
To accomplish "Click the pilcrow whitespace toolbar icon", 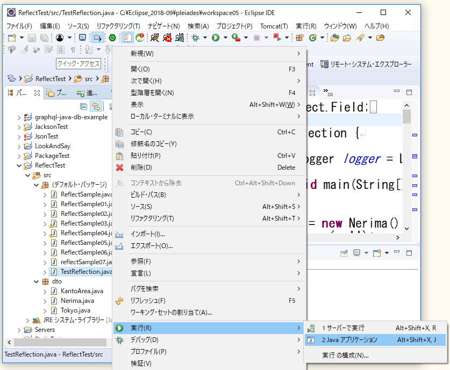I will click(x=73, y=50).
